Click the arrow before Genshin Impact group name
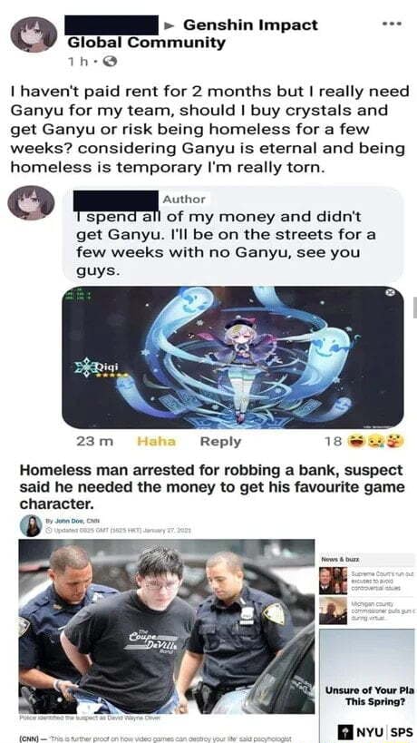Screen dimensions: 417x743 pos(169,26)
